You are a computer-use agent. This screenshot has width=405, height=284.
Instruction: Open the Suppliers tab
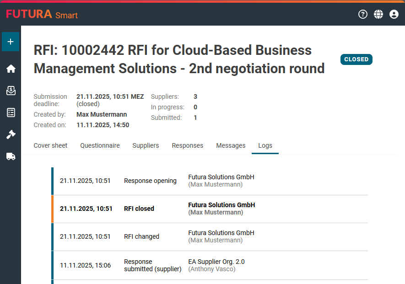[x=146, y=145]
